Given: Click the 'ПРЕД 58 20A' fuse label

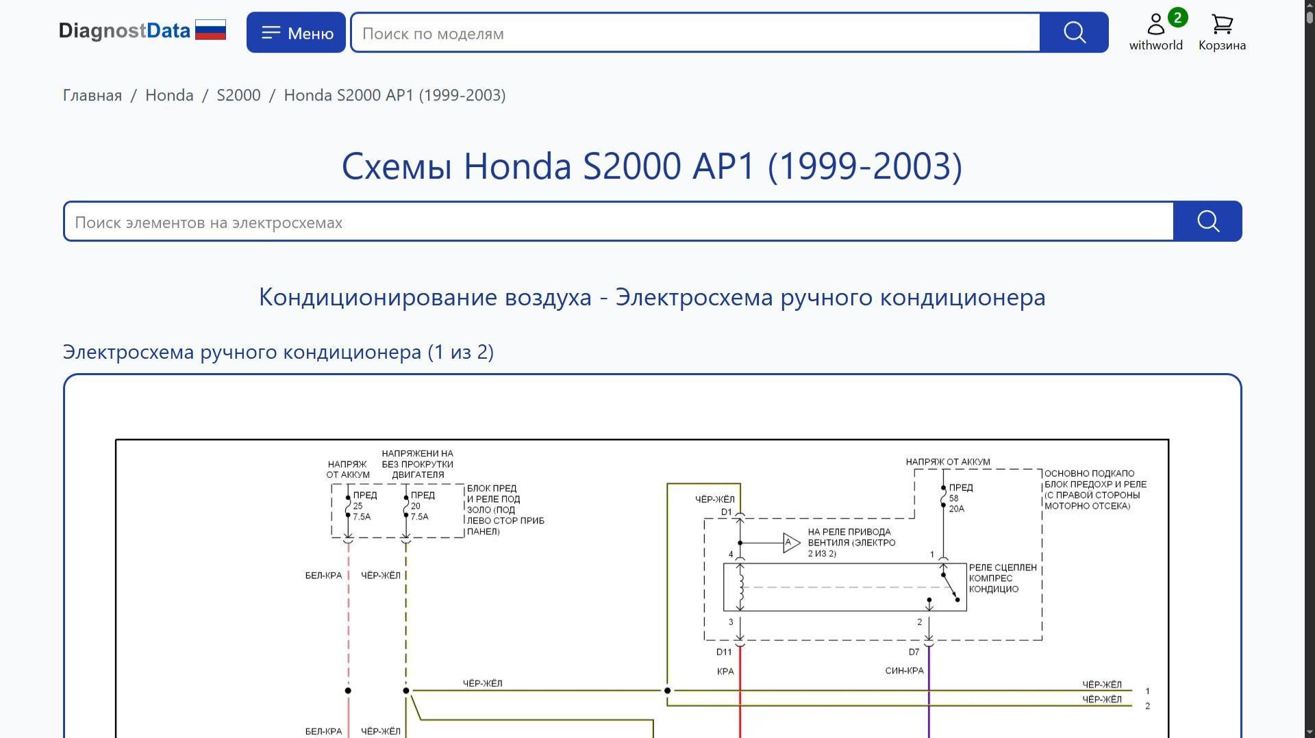Looking at the screenshot, I should pos(960,498).
